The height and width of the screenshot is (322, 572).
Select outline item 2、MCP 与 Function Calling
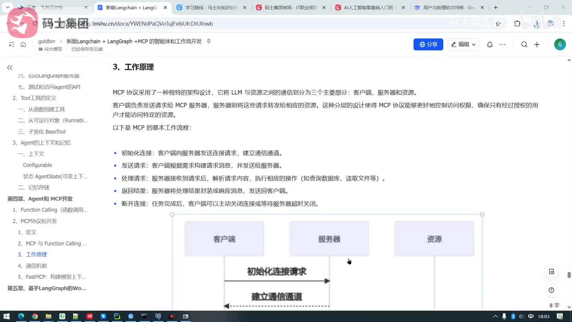pyautogui.click(x=52, y=243)
